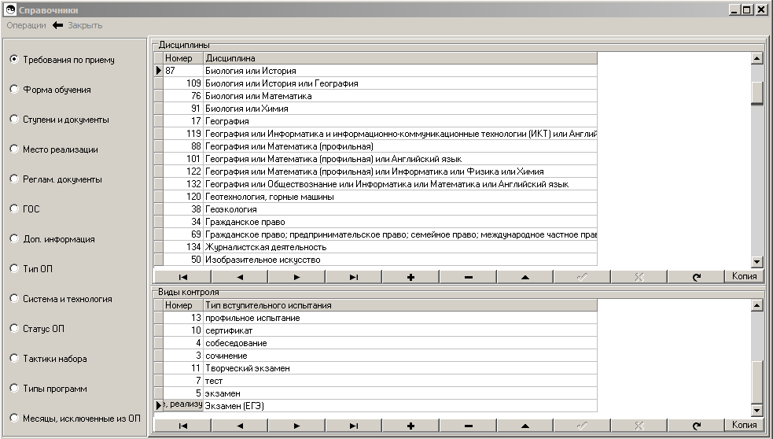
Task: Open the Операции menu
Action: [x=26, y=25]
